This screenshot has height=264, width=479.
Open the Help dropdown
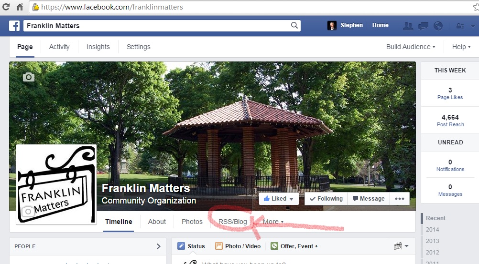coord(461,47)
